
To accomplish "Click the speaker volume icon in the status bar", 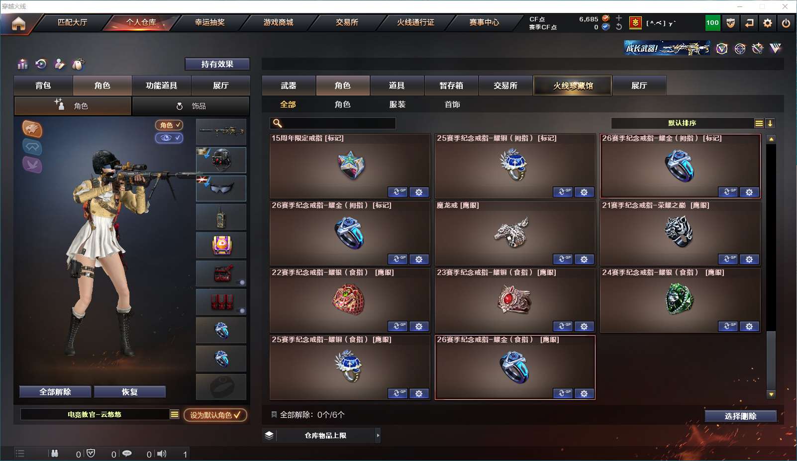I will point(162,454).
